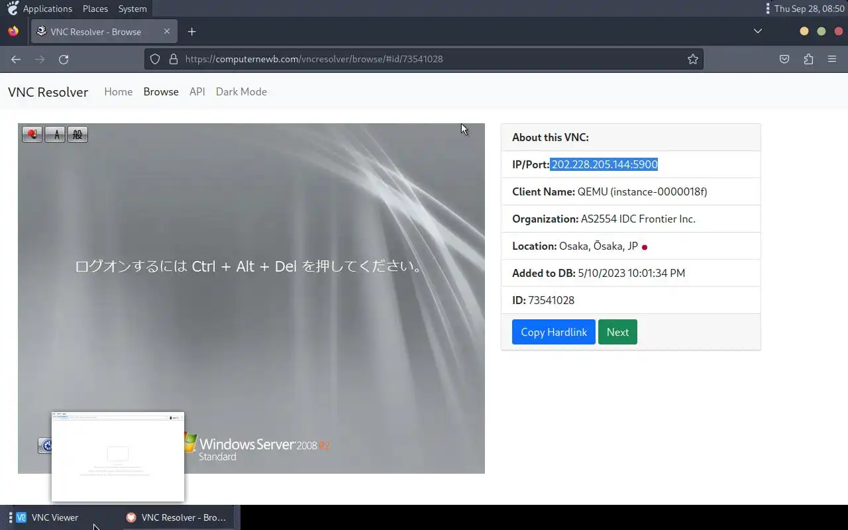
Task: Open the System menu
Action: coord(132,9)
